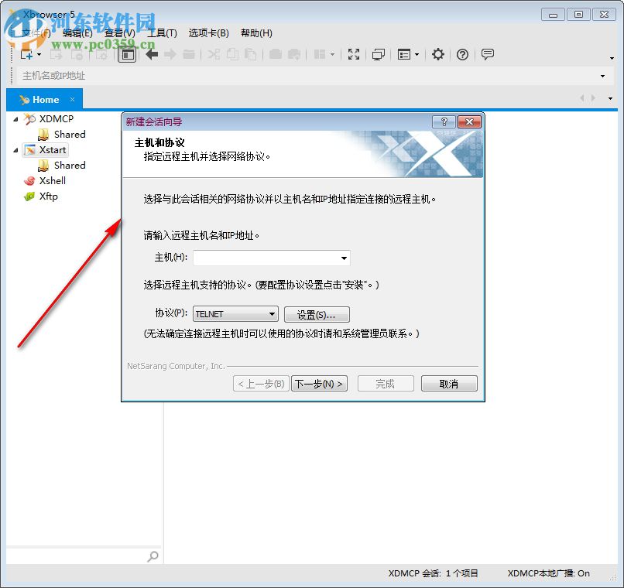Click the help question mark icon

[462, 54]
